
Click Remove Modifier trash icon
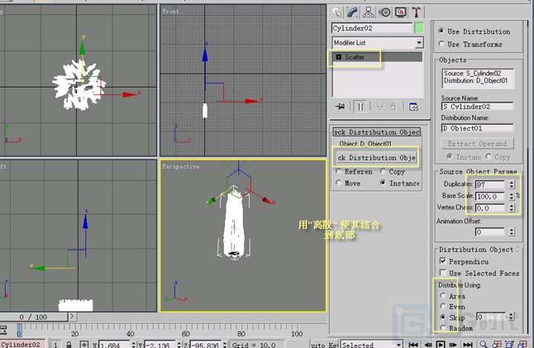[x=393, y=107]
